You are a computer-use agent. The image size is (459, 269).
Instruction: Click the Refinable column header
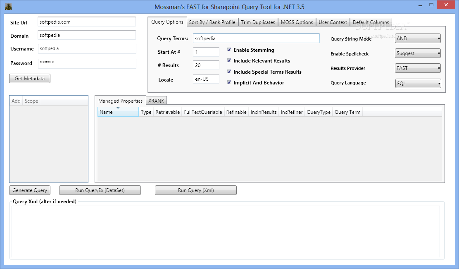[236, 112]
